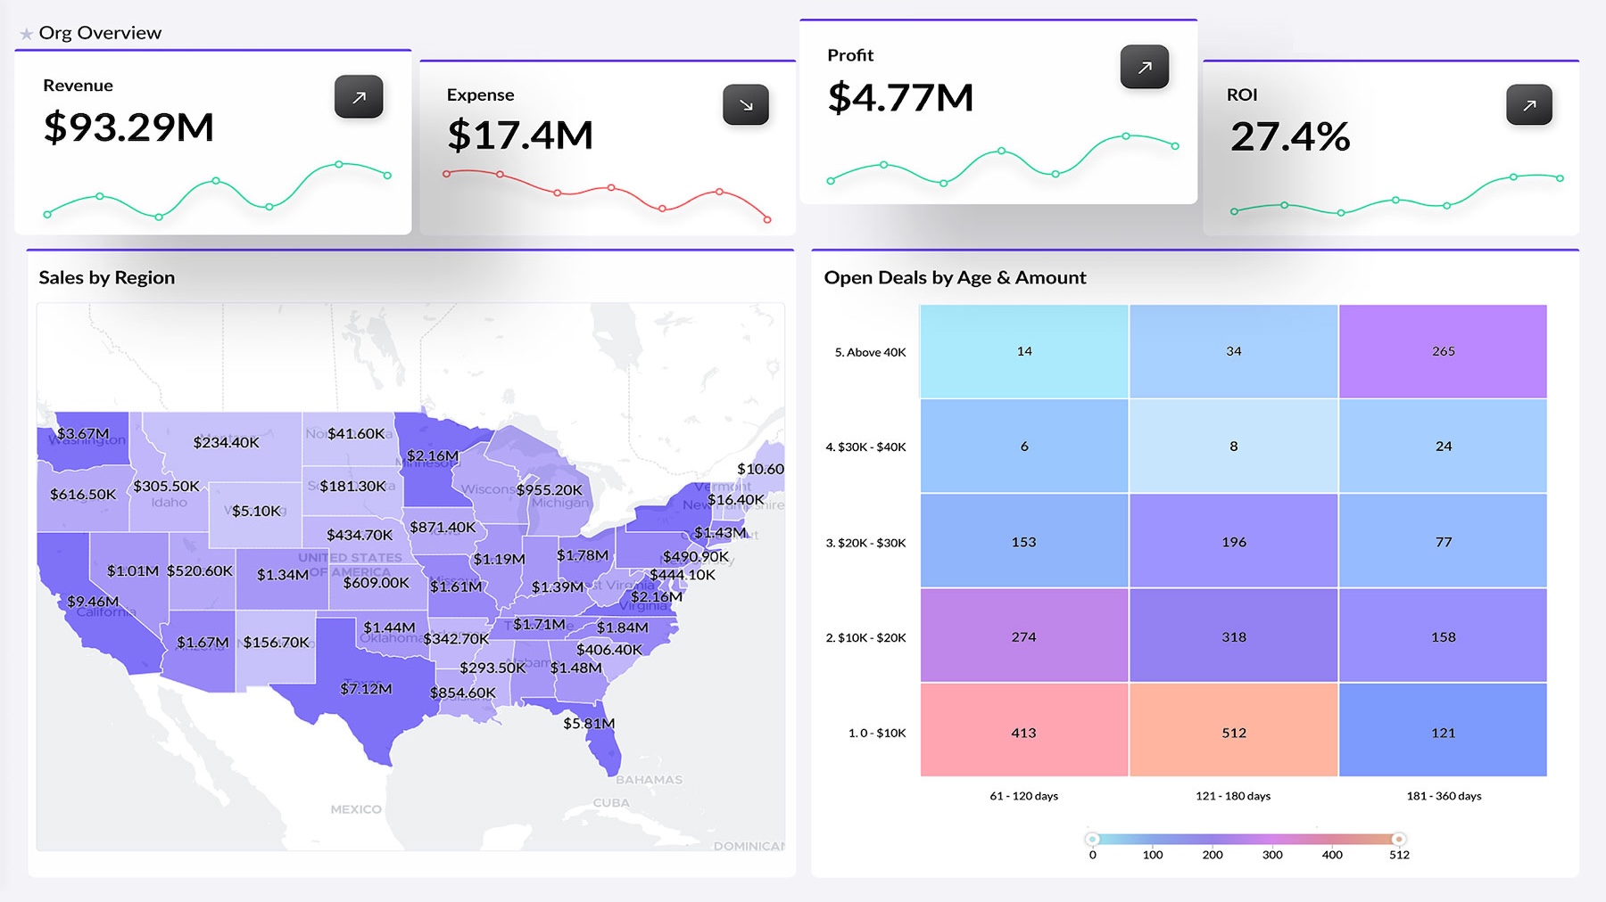Image resolution: width=1606 pixels, height=902 pixels.
Task: Click the expand arrow on the ROI card
Action: (x=1531, y=104)
